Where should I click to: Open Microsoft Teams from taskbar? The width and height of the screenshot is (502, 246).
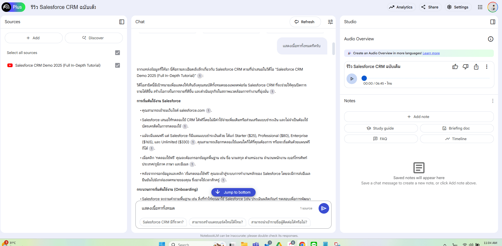(256, 244)
